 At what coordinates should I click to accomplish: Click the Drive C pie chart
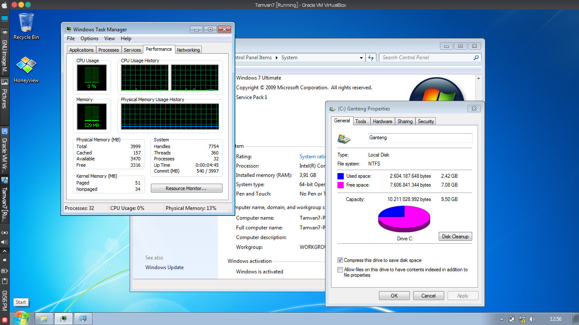(404, 219)
